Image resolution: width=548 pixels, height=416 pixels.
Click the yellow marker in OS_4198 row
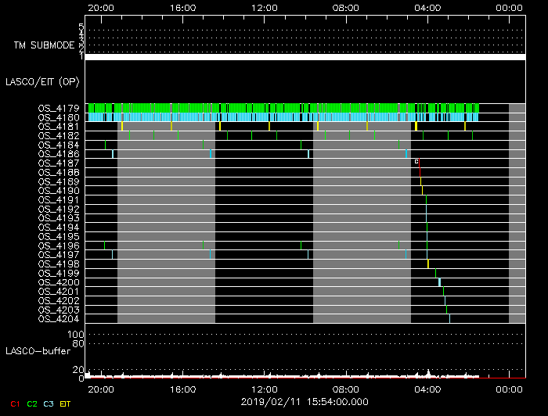[x=428, y=264]
